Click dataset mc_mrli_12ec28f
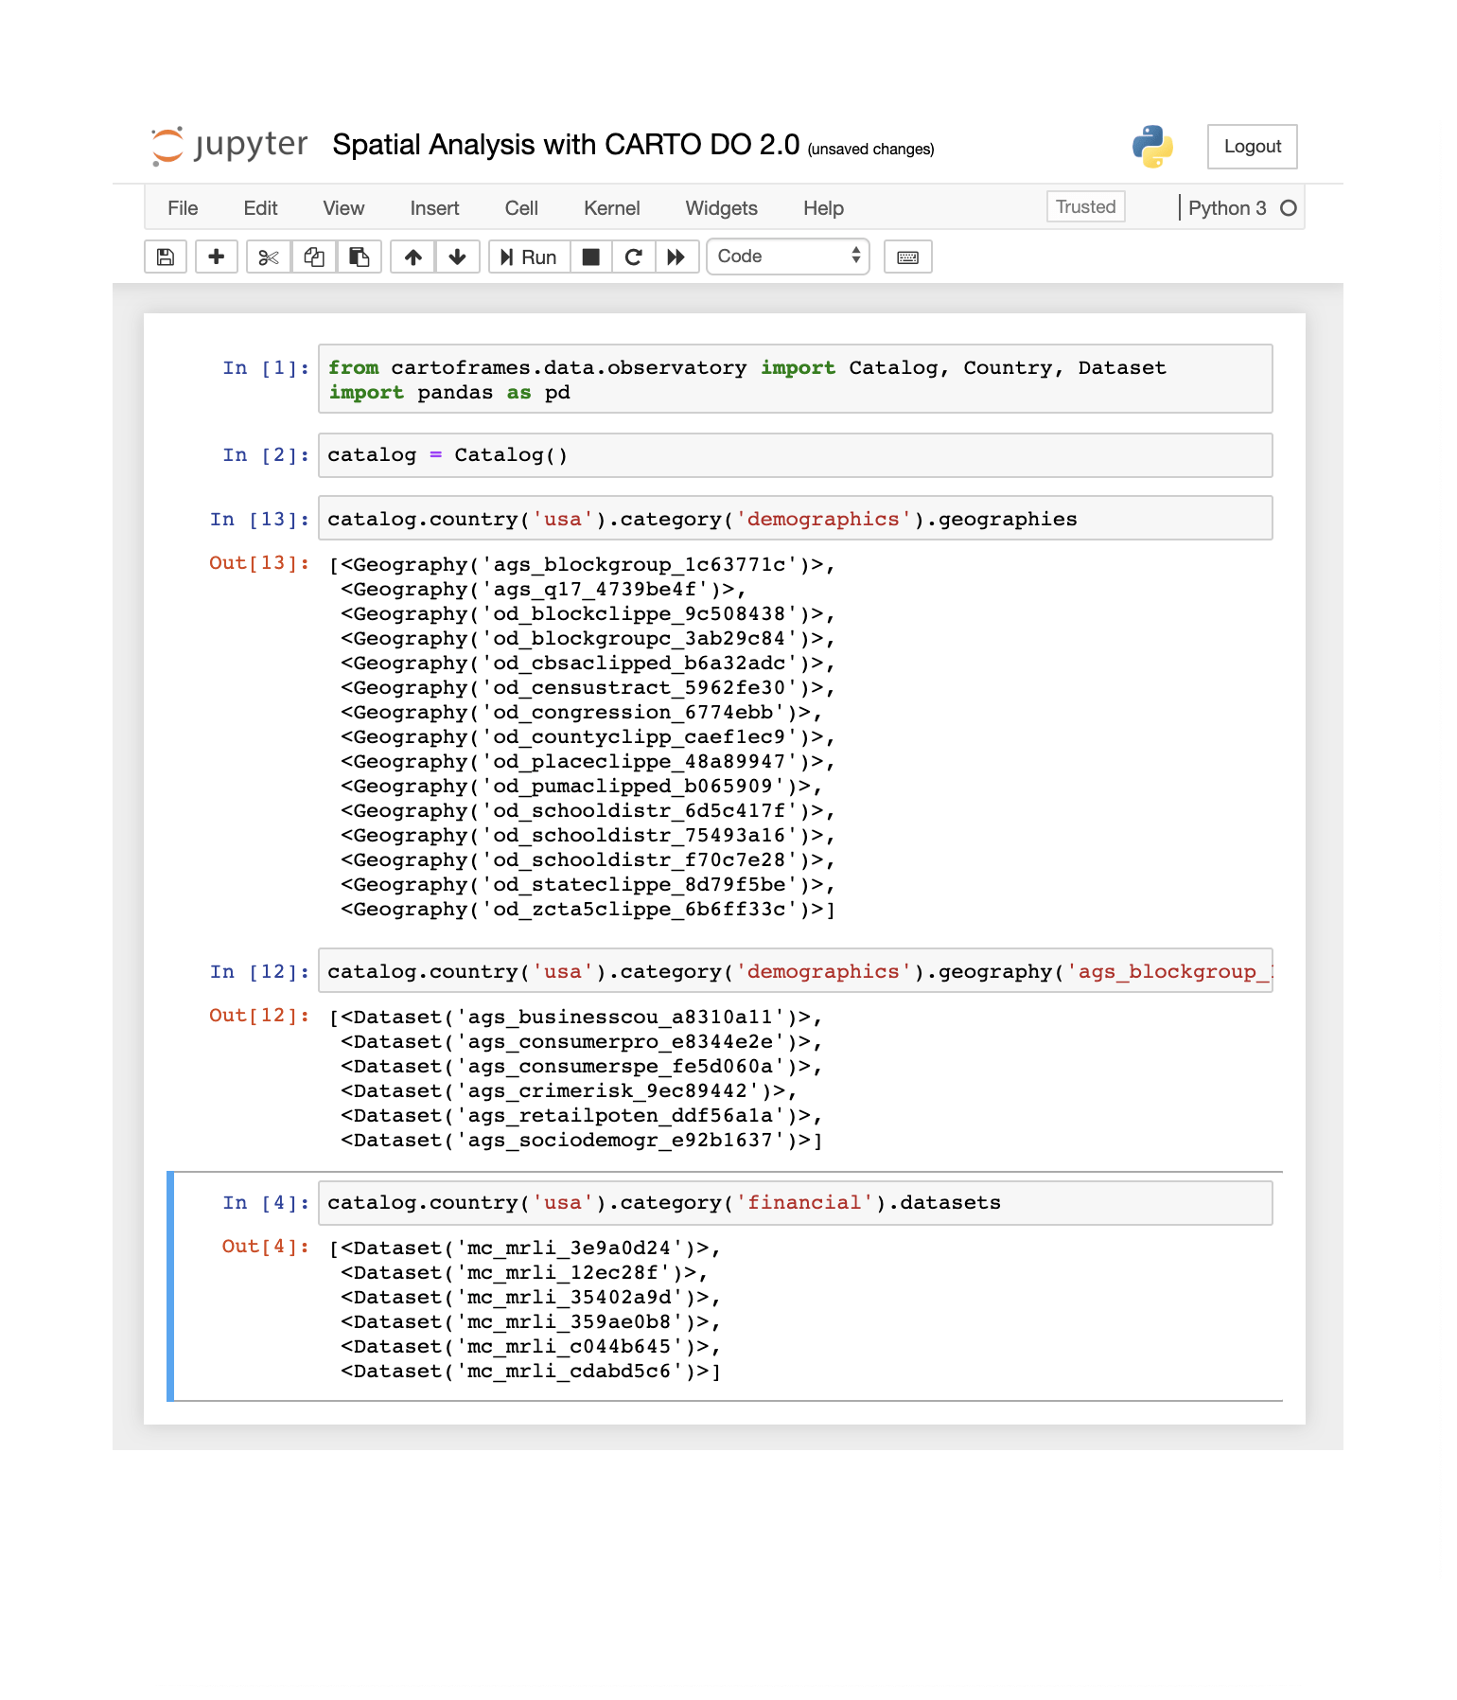 coord(524,1273)
